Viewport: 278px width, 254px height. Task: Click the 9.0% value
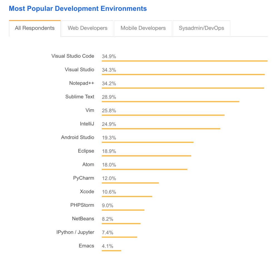coord(107,206)
